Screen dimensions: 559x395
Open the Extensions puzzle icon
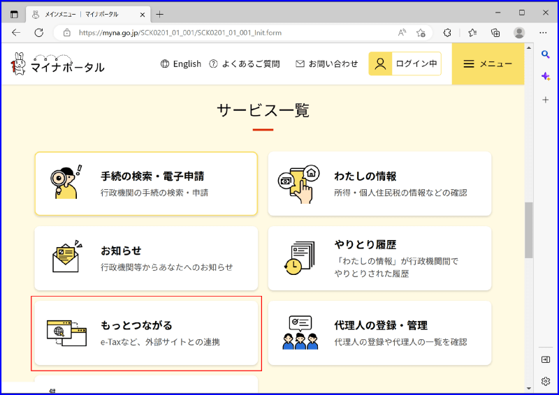tap(447, 33)
